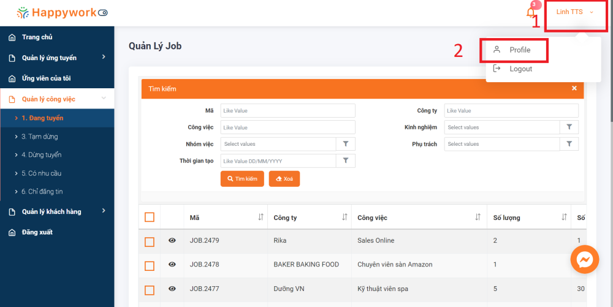613x307 pixels.
Task: Choose Logout from user menu
Action: [520, 69]
